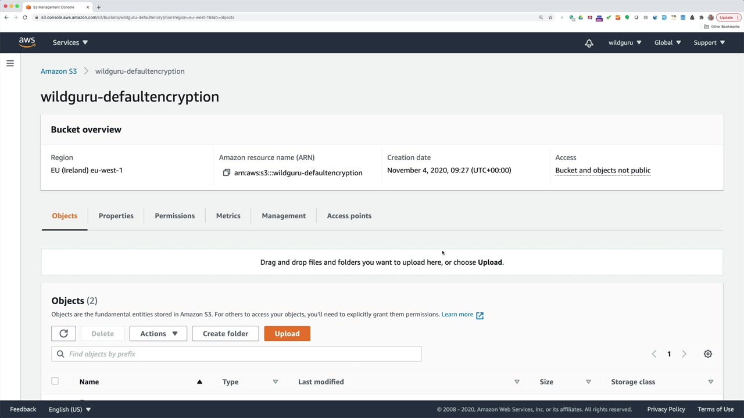Expand the Services dropdown

[70, 42]
